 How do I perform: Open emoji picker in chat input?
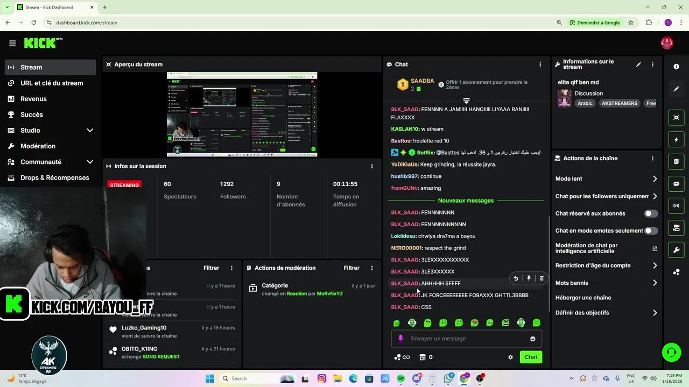pyautogui.click(x=533, y=339)
